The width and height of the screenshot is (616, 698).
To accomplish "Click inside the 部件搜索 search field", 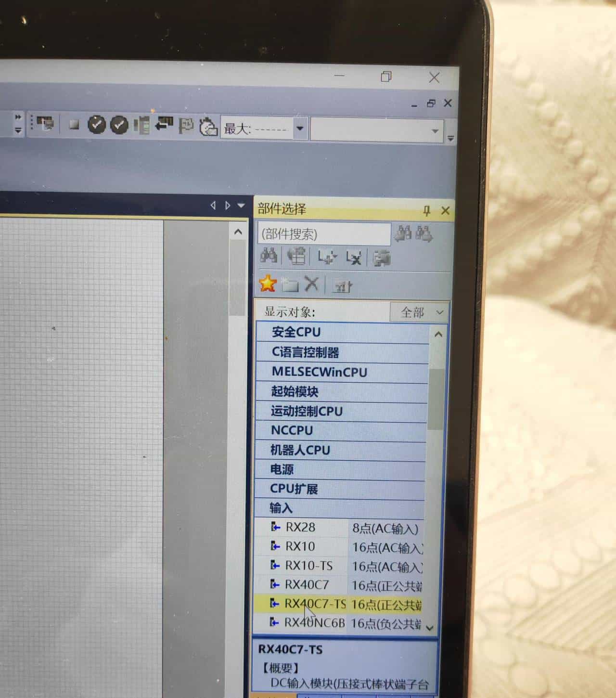I will 324,234.
